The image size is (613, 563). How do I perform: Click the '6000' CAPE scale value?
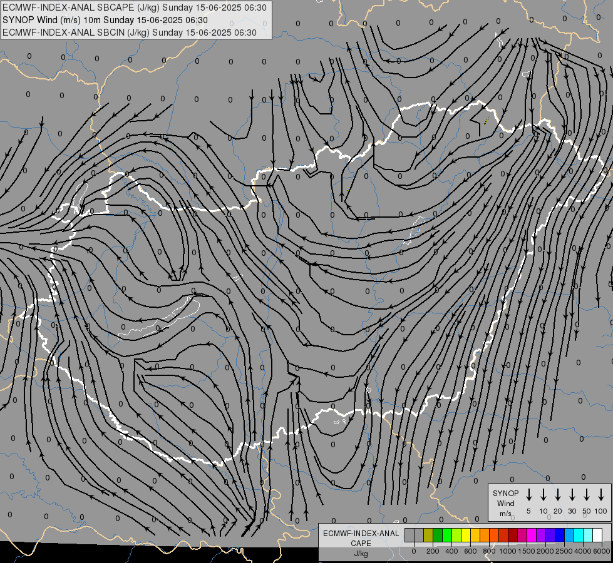tap(602, 551)
